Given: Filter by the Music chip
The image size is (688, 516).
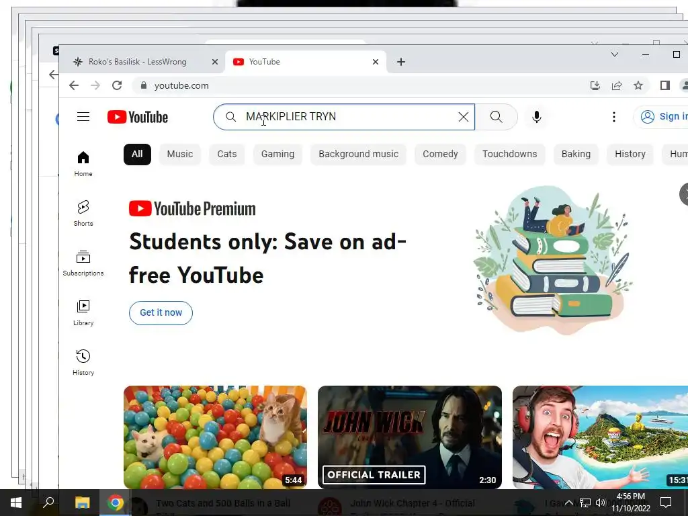Looking at the screenshot, I should tap(180, 154).
